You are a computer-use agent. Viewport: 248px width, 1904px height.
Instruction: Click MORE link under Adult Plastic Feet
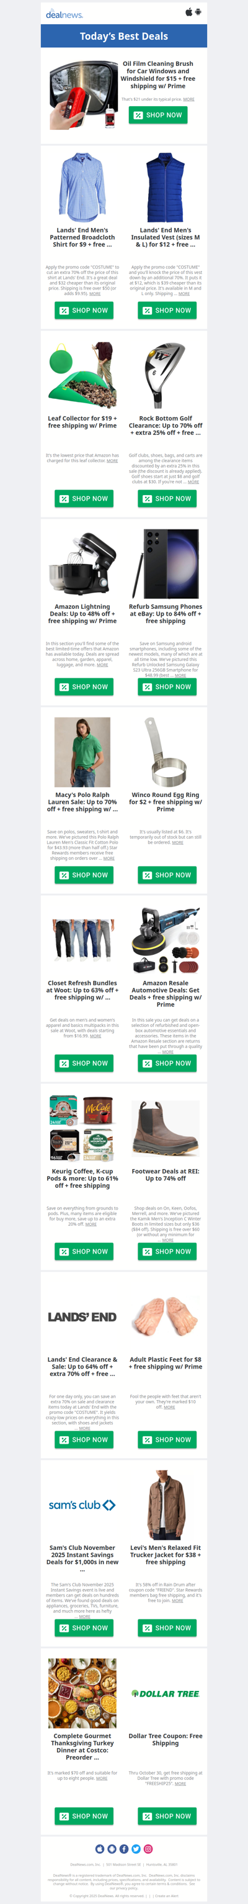tap(170, 1406)
